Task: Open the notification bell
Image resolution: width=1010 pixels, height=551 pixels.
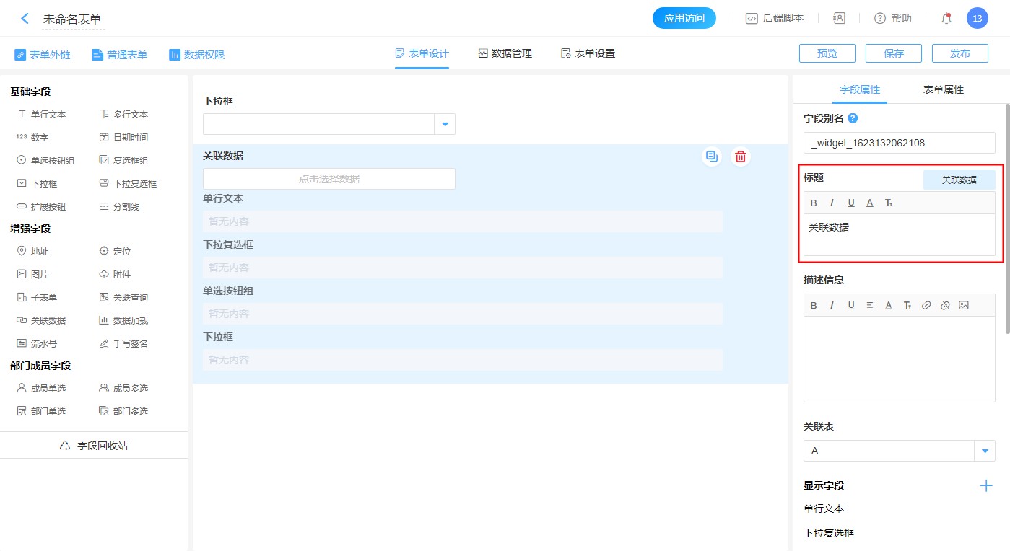Action: [x=946, y=19]
